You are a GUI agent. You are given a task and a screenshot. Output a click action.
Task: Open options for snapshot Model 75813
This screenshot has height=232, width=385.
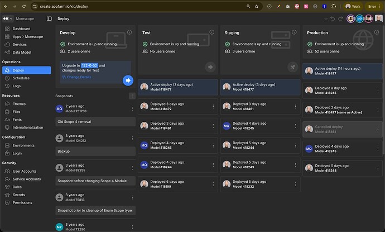point(132,197)
